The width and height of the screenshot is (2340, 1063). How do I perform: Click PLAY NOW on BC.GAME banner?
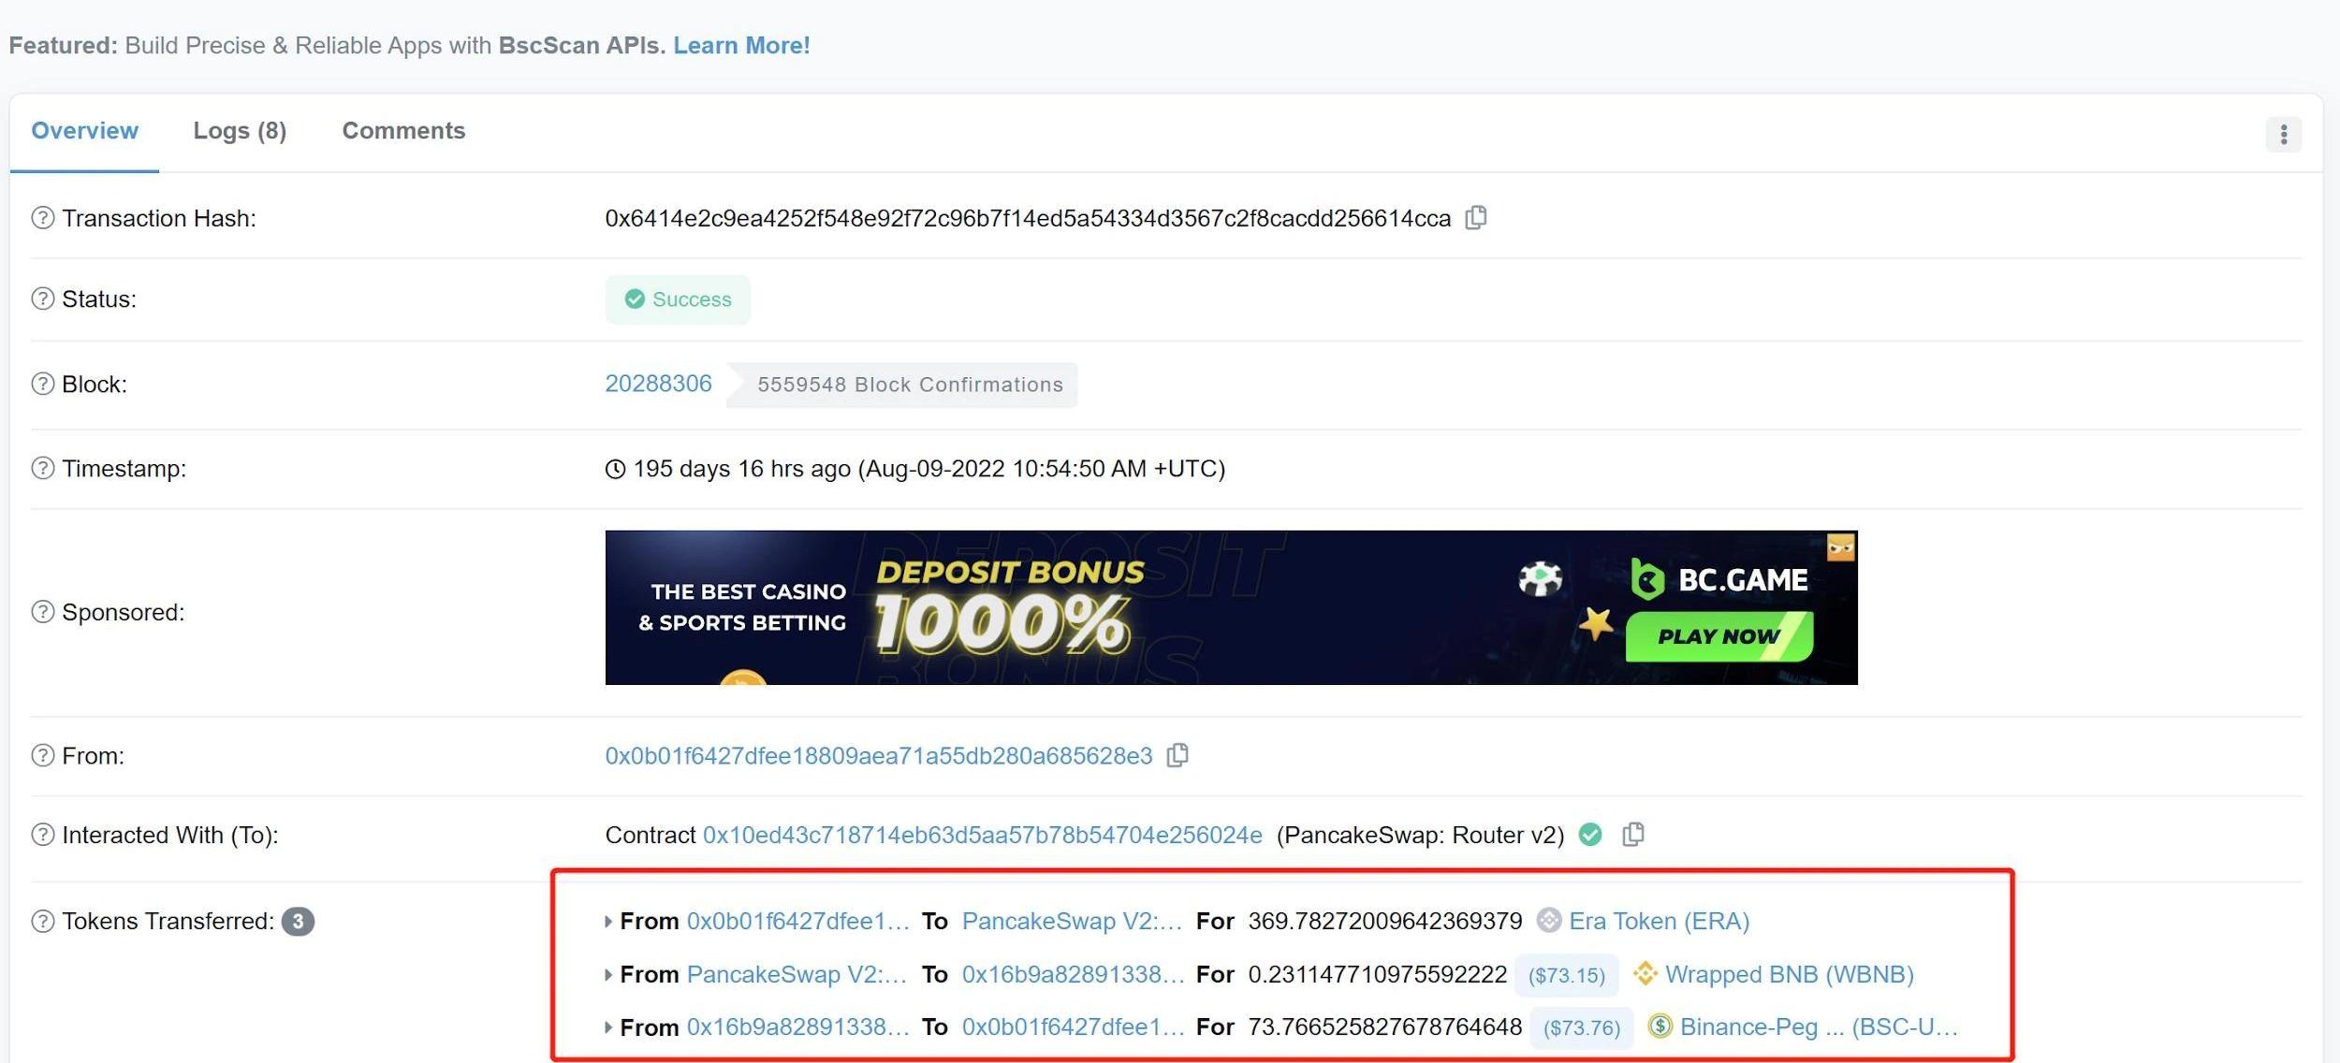click(1718, 636)
